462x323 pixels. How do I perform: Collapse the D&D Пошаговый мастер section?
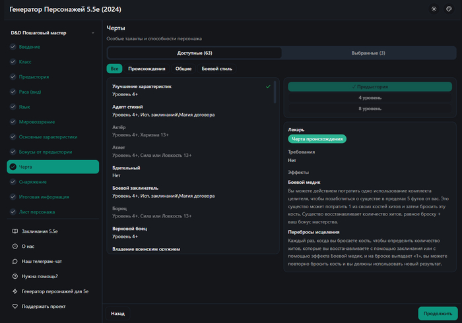point(92,32)
